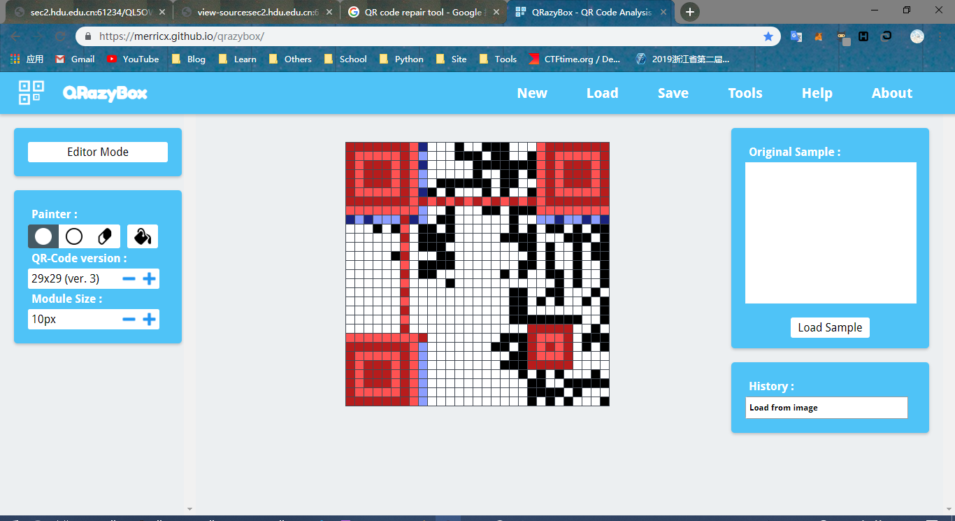Select the eraser painter tool
The image size is (955, 521).
click(x=105, y=236)
